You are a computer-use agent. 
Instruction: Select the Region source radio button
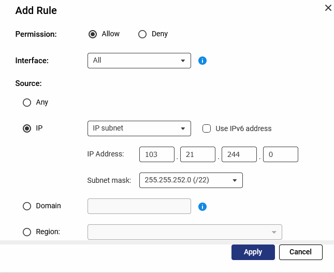coord(27,232)
